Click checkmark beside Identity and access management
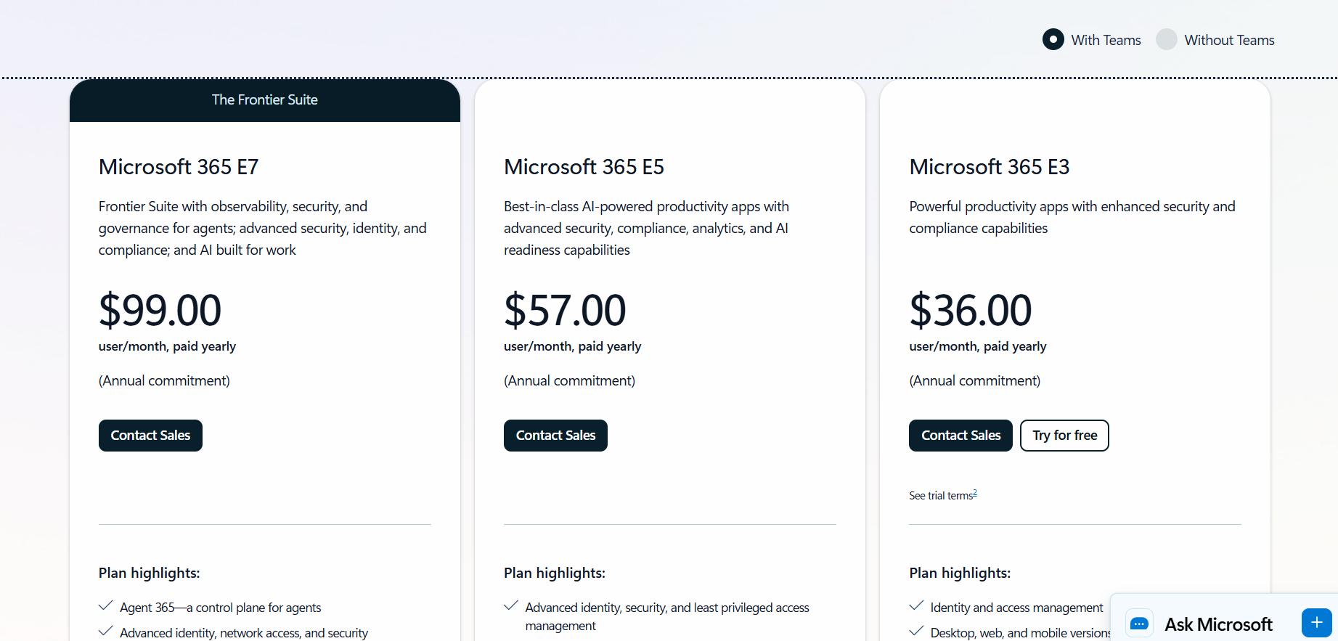 point(916,605)
